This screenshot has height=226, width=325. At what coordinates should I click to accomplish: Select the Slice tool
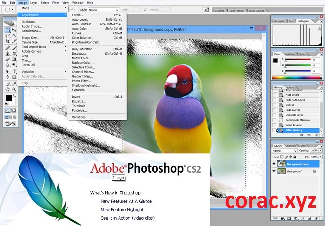(x=14, y=41)
